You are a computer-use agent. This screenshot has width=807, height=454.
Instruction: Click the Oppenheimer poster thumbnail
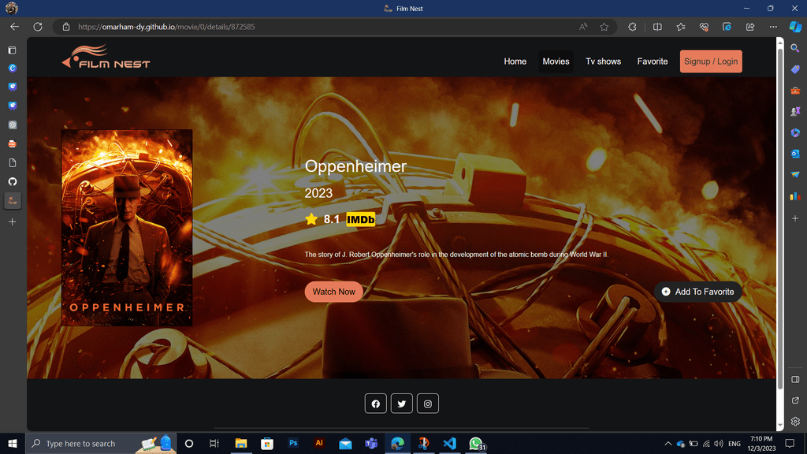tap(127, 228)
